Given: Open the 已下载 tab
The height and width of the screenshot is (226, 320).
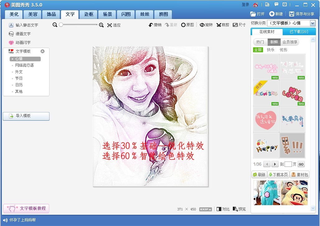Looking at the screenshot, I should [299, 32].
